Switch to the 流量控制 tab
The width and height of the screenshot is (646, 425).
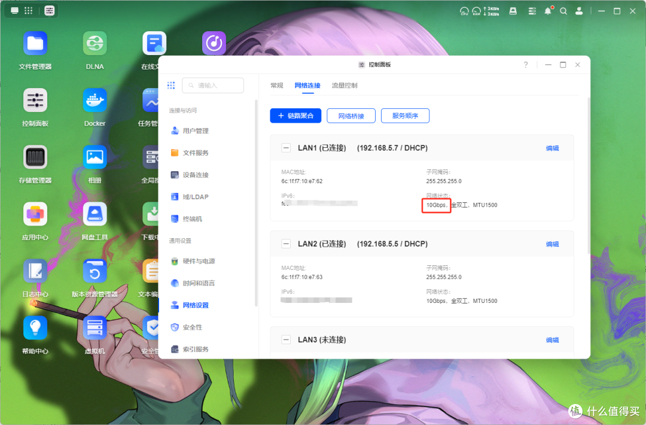[x=345, y=86]
